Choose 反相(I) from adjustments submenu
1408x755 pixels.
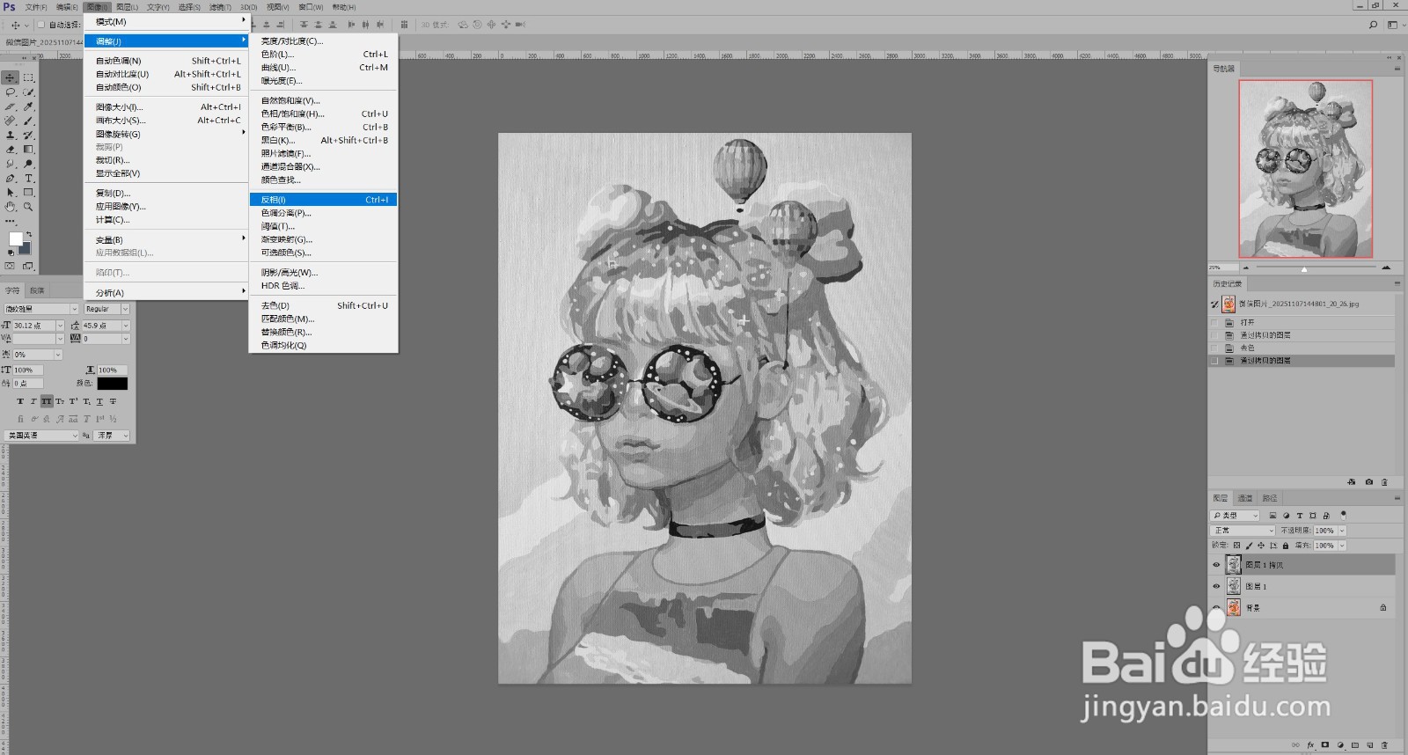coord(324,200)
